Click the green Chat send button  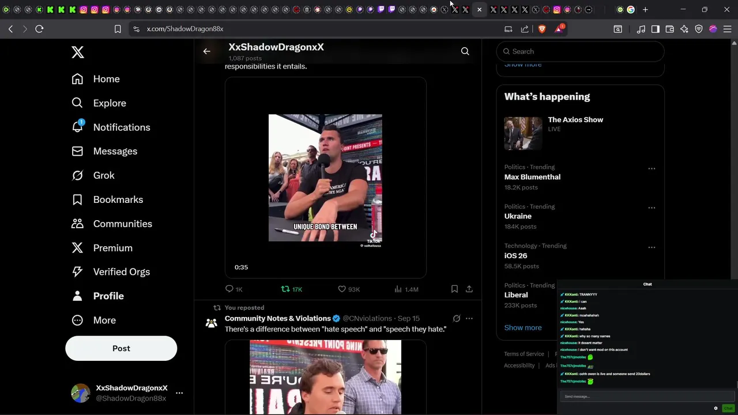point(728,408)
